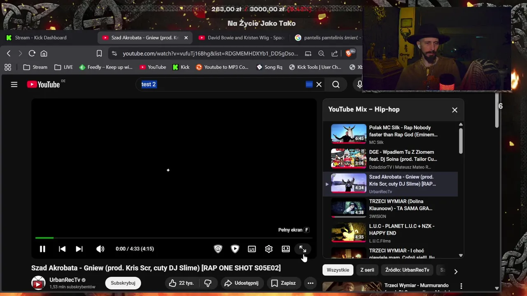Switch to theater mode view
The width and height of the screenshot is (527, 296).
[286, 249]
